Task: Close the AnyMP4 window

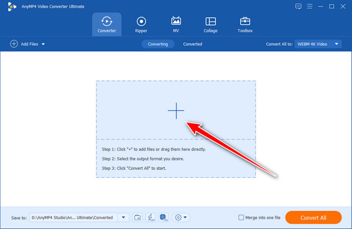Action: (x=343, y=6)
